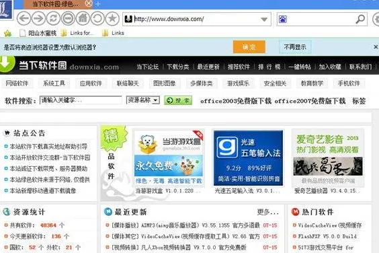Open 推荐软件 in site navigation

point(239,67)
